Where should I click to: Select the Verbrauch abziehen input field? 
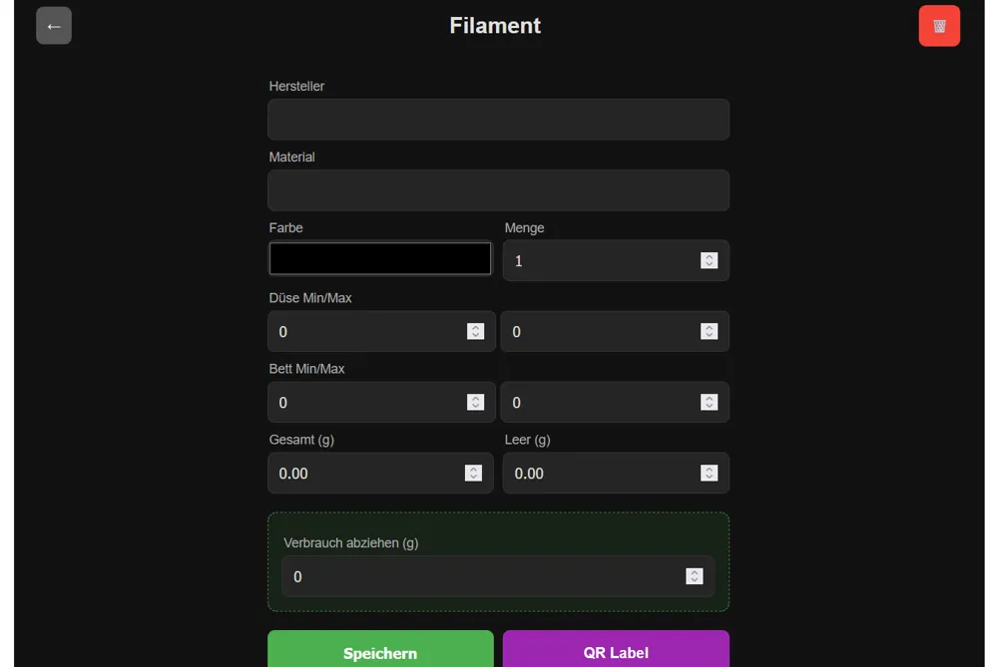point(449,576)
